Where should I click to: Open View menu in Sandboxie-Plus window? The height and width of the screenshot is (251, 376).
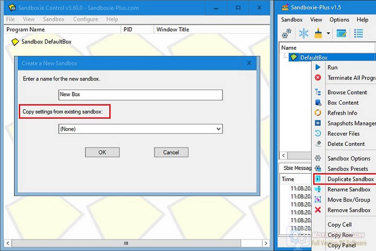click(316, 20)
